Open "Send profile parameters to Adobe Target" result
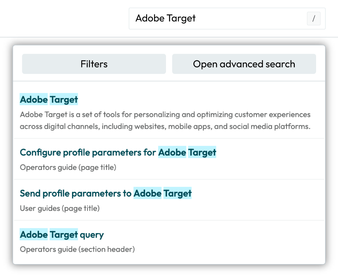Screen dimensions: 338x277 106,193
